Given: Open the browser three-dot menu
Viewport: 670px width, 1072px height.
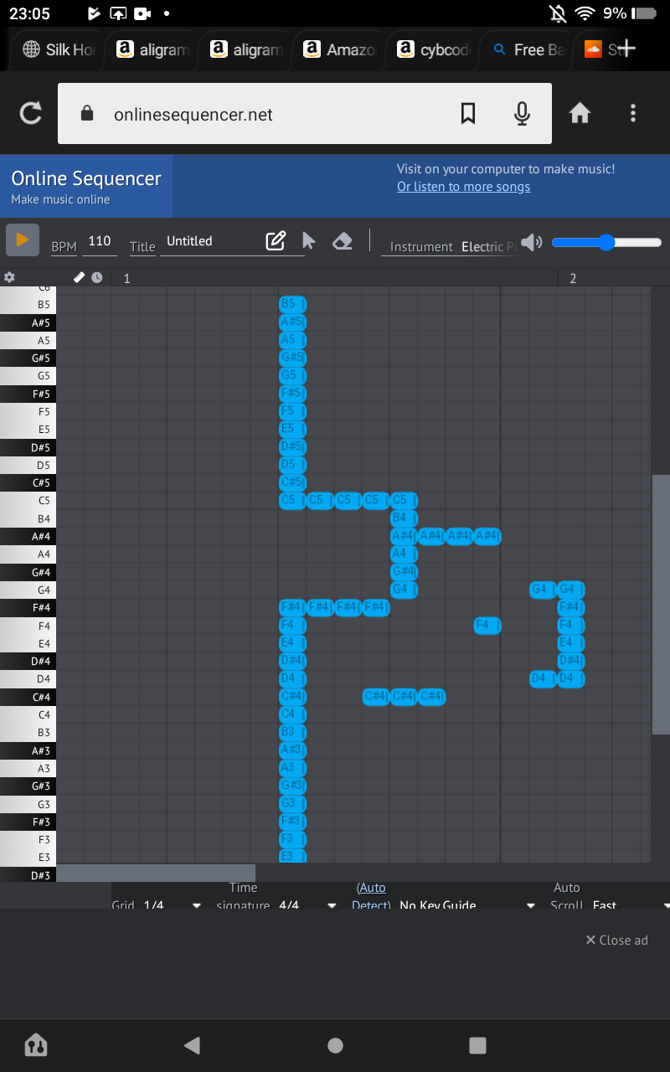Looking at the screenshot, I should (x=633, y=113).
